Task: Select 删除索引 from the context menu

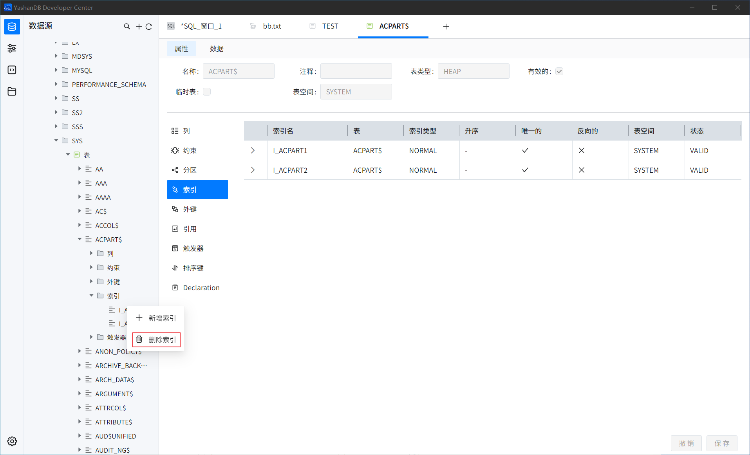Action: [x=157, y=339]
